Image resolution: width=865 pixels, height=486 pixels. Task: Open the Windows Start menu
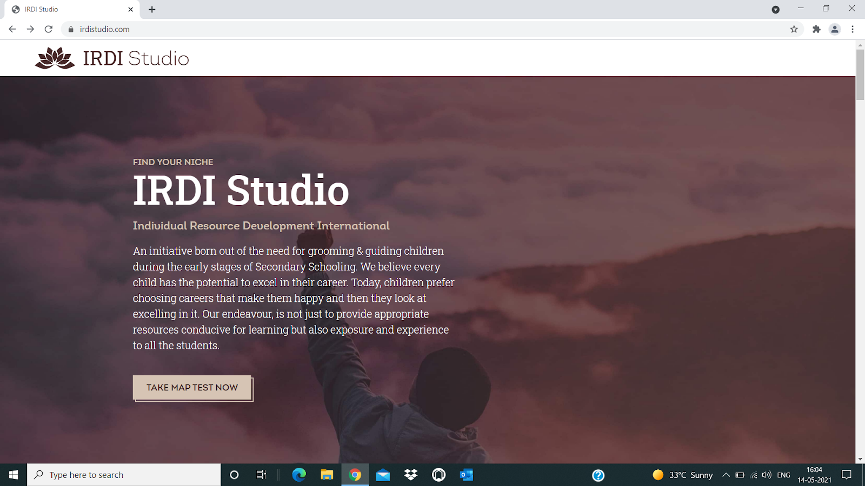14,475
